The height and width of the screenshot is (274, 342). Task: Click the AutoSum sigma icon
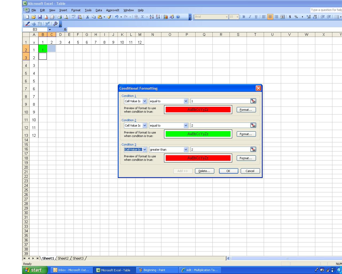(x=142, y=17)
